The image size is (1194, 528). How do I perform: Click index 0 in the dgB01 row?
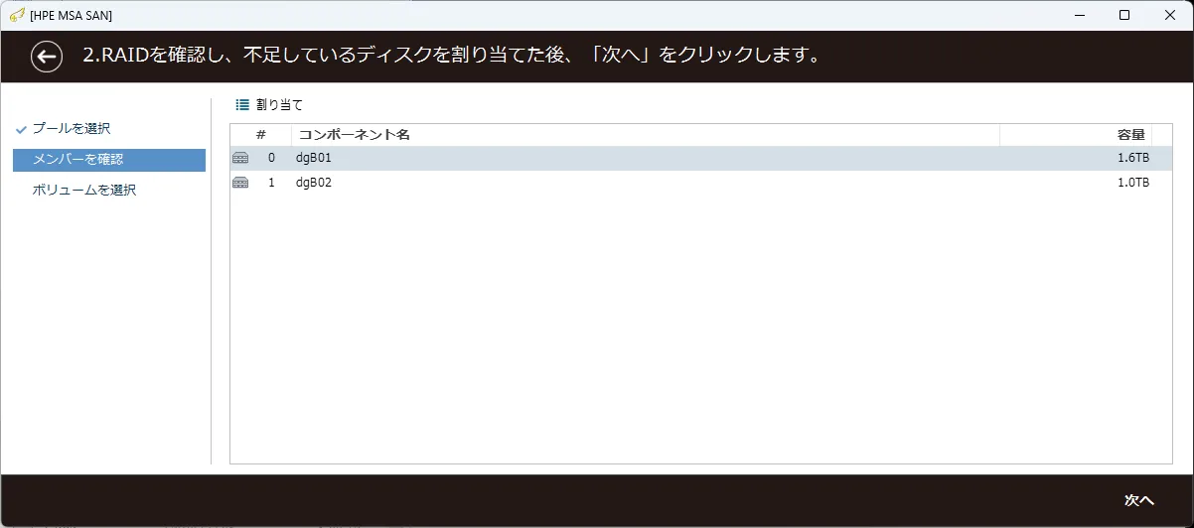(271, 159)
